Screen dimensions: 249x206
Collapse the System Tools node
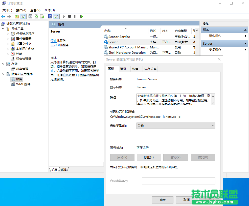pyautogui.click(x=3, y=29)
